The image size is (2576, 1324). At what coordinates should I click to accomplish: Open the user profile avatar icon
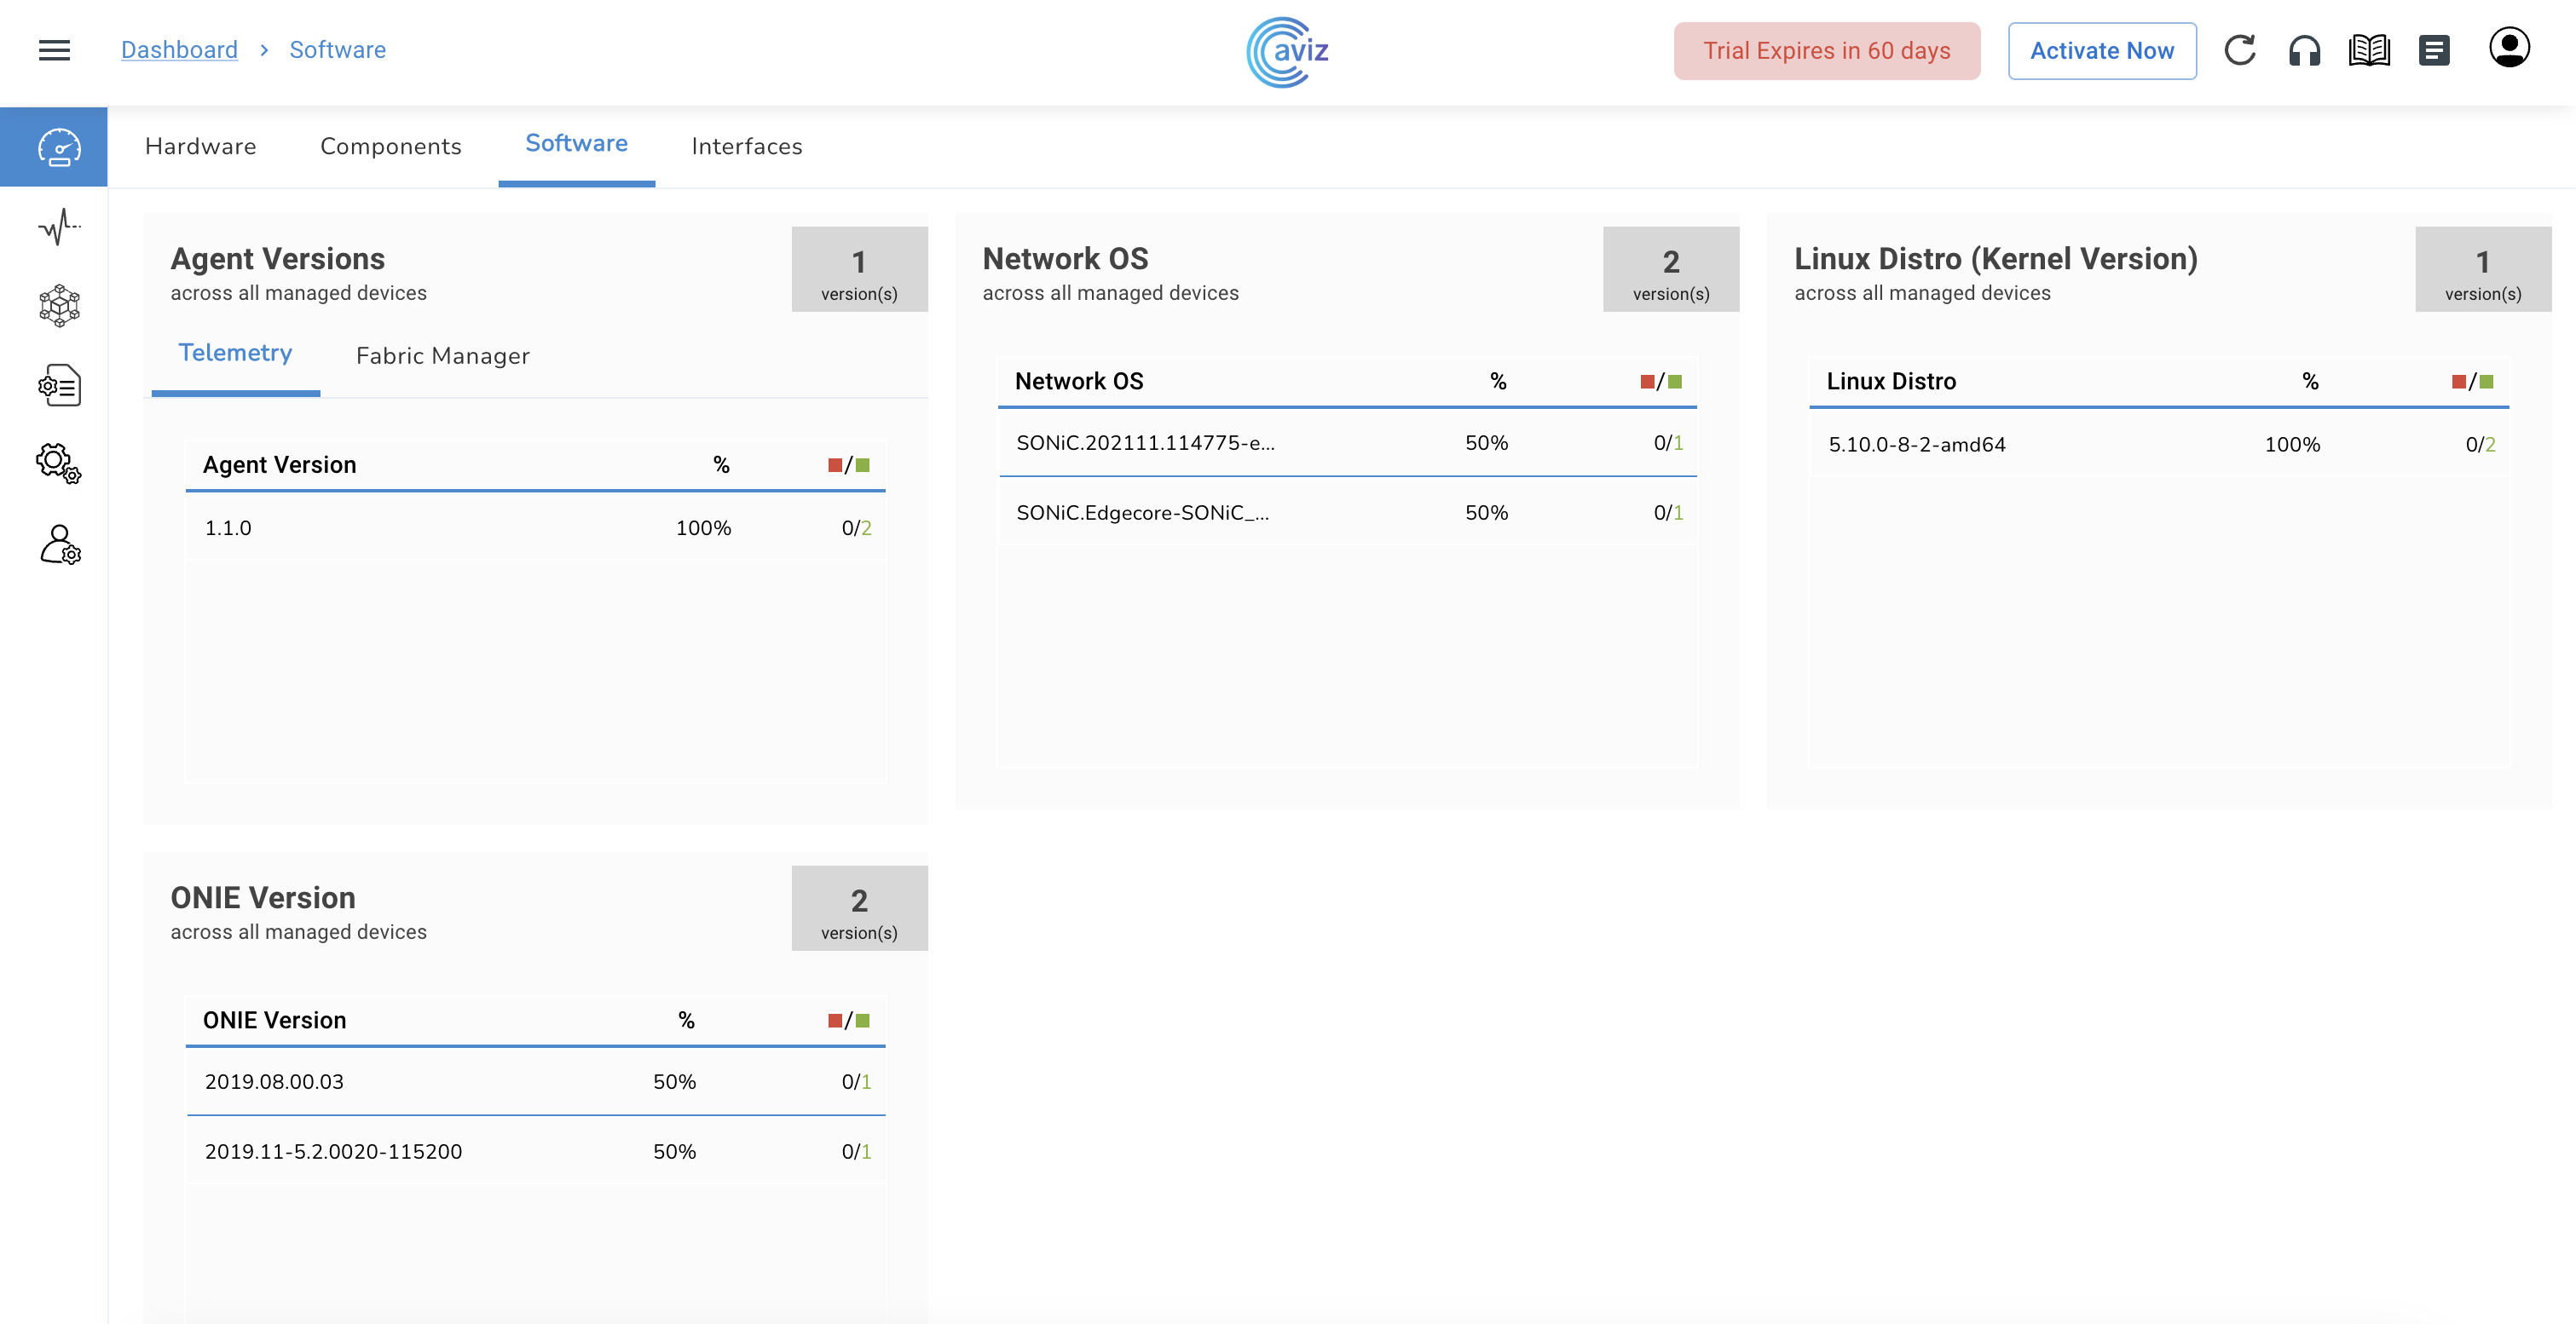(x=2509, y=48)
